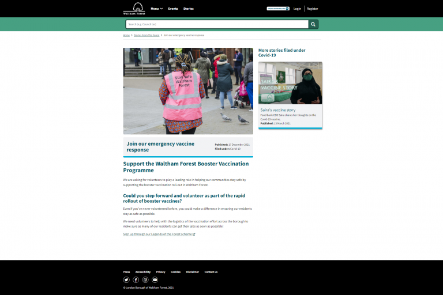This screenshot has height=295, width=443.
Task: Open the Accessibility footer link
Action: (143, 271)
